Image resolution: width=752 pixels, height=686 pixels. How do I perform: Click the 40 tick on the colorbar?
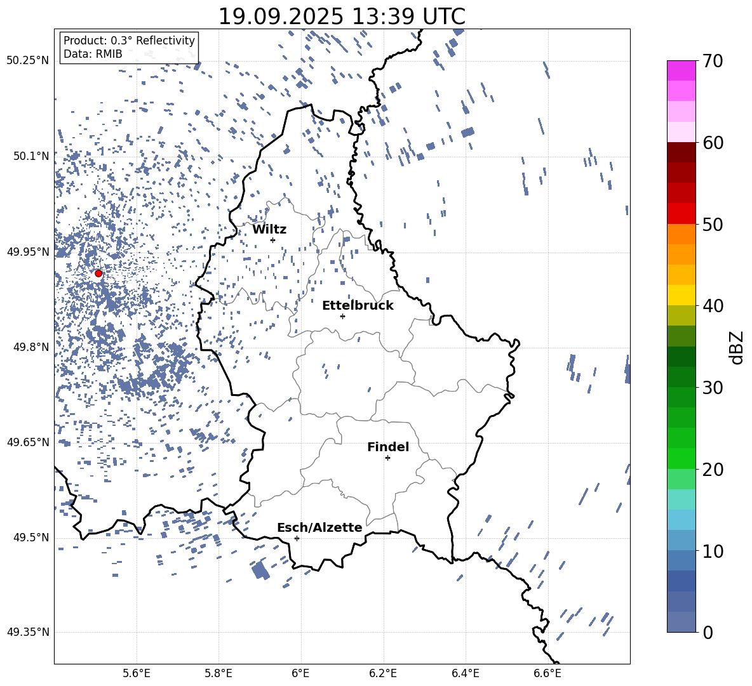[712, 306]
